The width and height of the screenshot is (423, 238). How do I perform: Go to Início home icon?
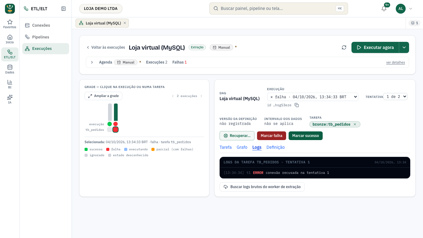pyautogui.click(x=10, y=39)
